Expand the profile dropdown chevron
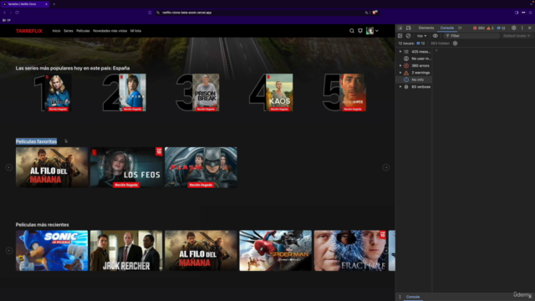535x301 pixels. click(377, 31)
